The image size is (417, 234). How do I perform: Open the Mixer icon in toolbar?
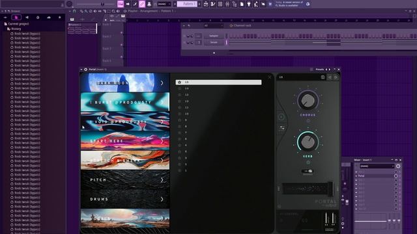227,4
